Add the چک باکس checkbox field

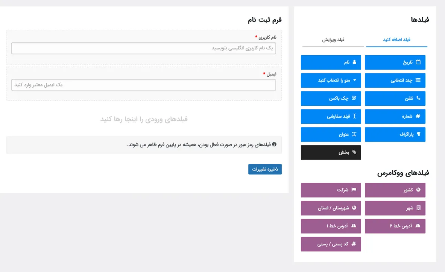(x=331, y=98)
